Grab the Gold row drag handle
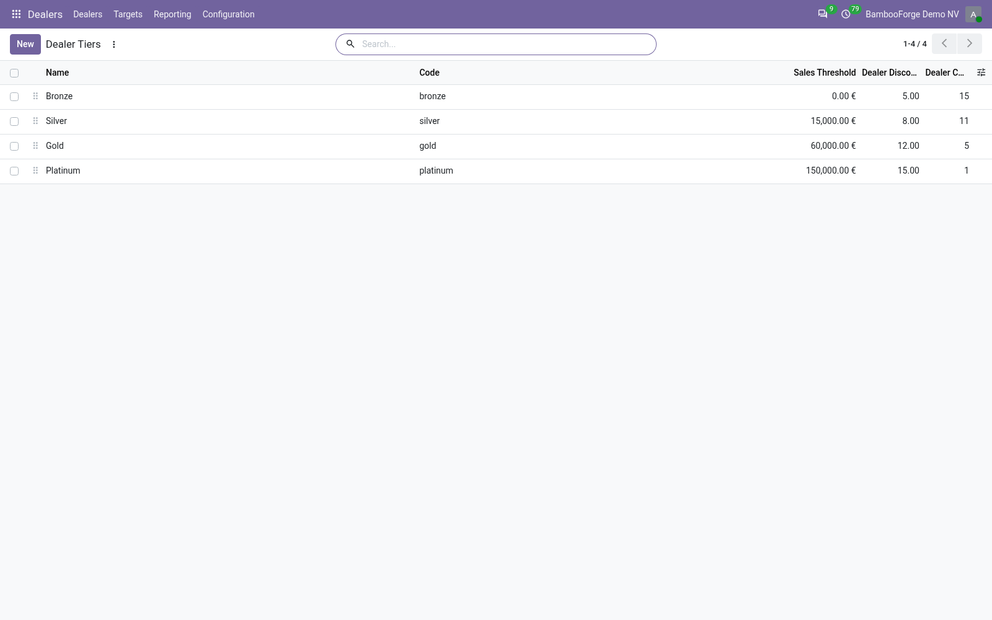This screenshot has width=992, height=620. (35, 146)
